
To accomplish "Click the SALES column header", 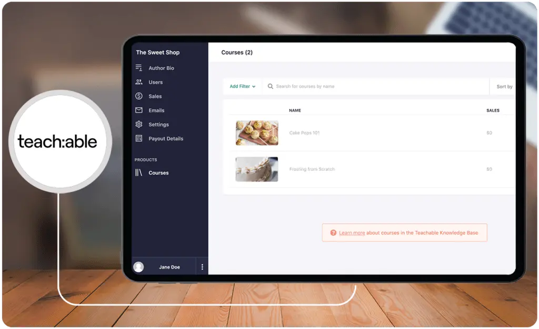I will click(493, 110).
